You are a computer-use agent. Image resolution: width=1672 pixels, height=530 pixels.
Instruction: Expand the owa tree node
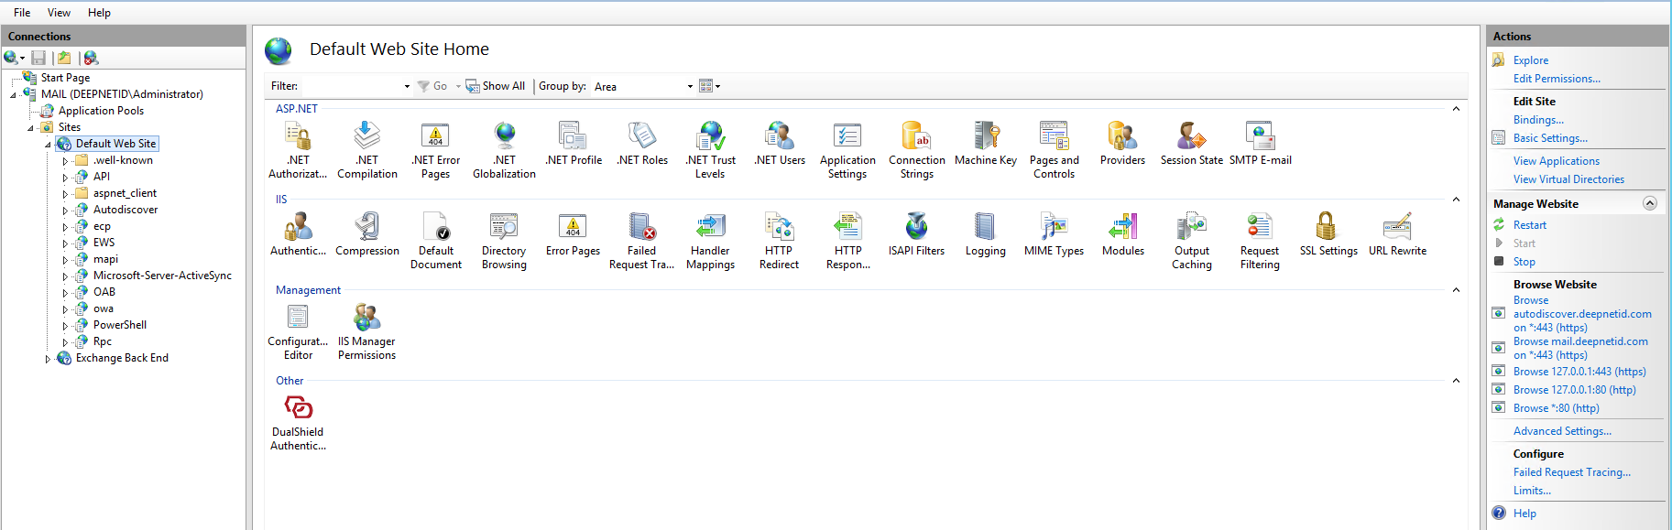coord(65,309)
